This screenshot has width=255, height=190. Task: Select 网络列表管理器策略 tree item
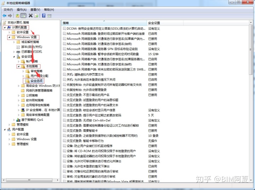39,90
